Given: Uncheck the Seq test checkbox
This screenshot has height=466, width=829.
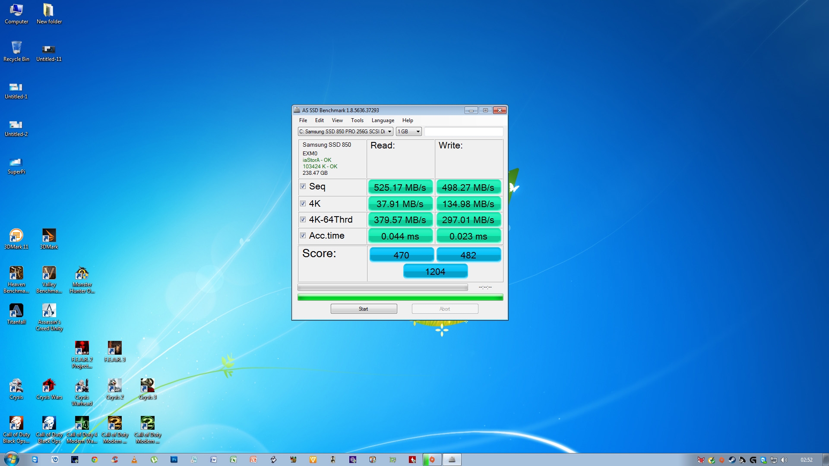Looking at the screenshot, I should [x=303, y=186].
